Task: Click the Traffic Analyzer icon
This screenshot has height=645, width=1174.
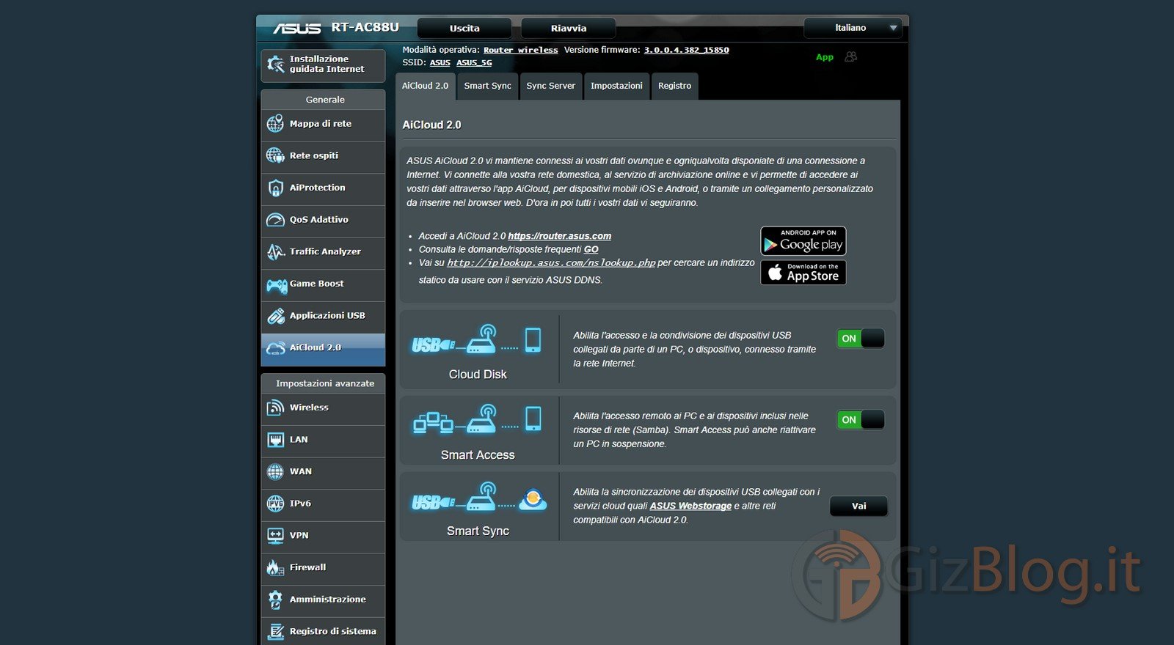Action: click(x=275, y=251)
